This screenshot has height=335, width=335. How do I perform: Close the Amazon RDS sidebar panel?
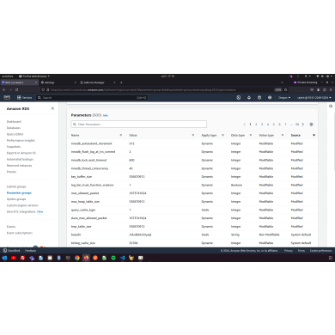tap(52, 108)
